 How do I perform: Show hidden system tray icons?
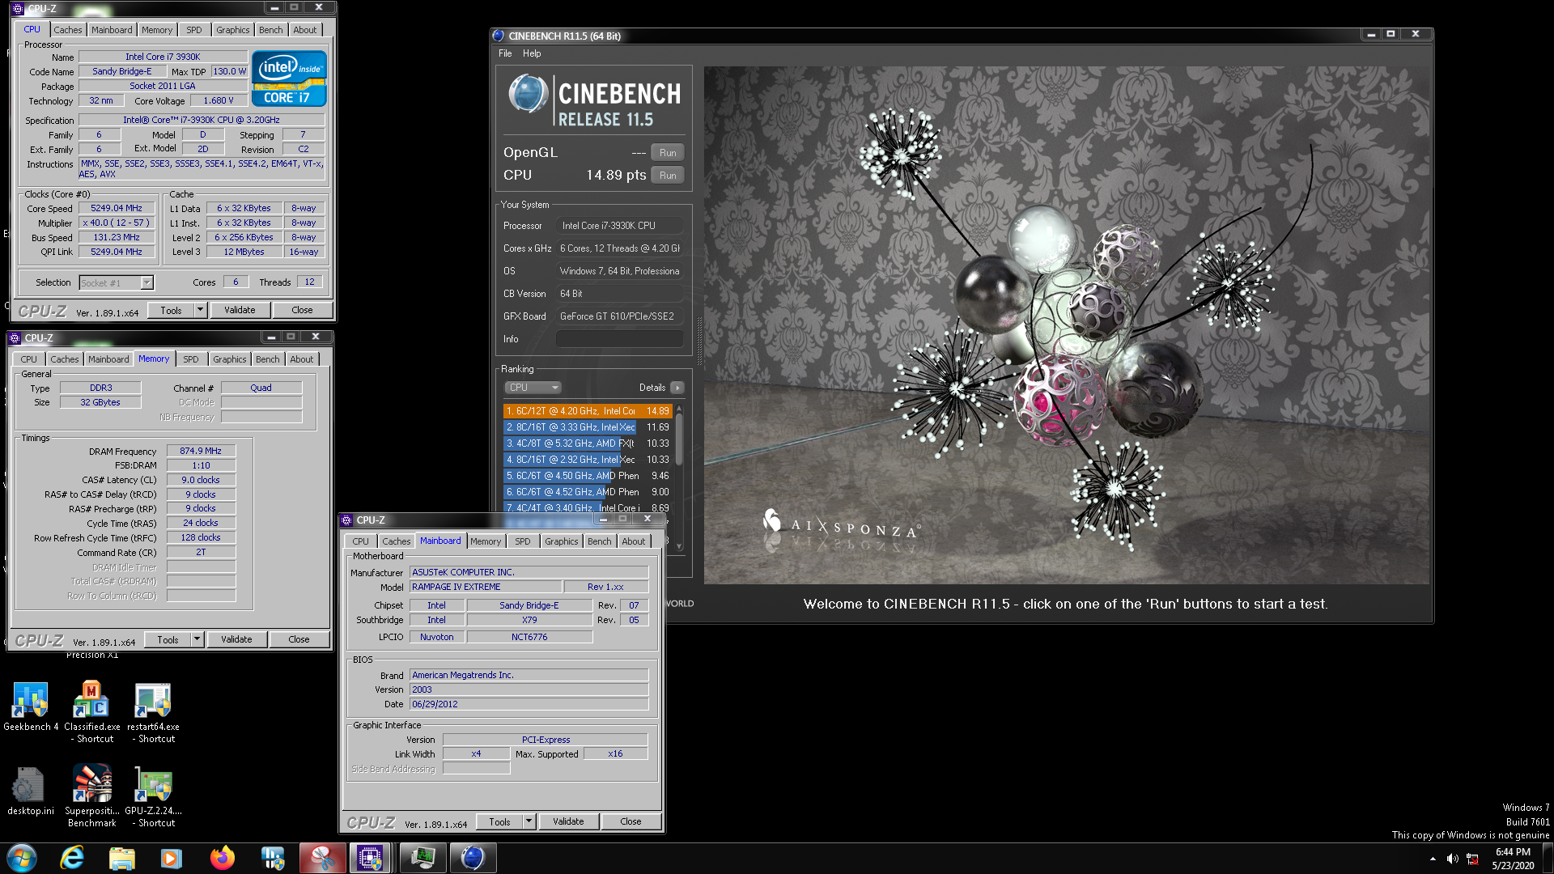(1433, 859)
